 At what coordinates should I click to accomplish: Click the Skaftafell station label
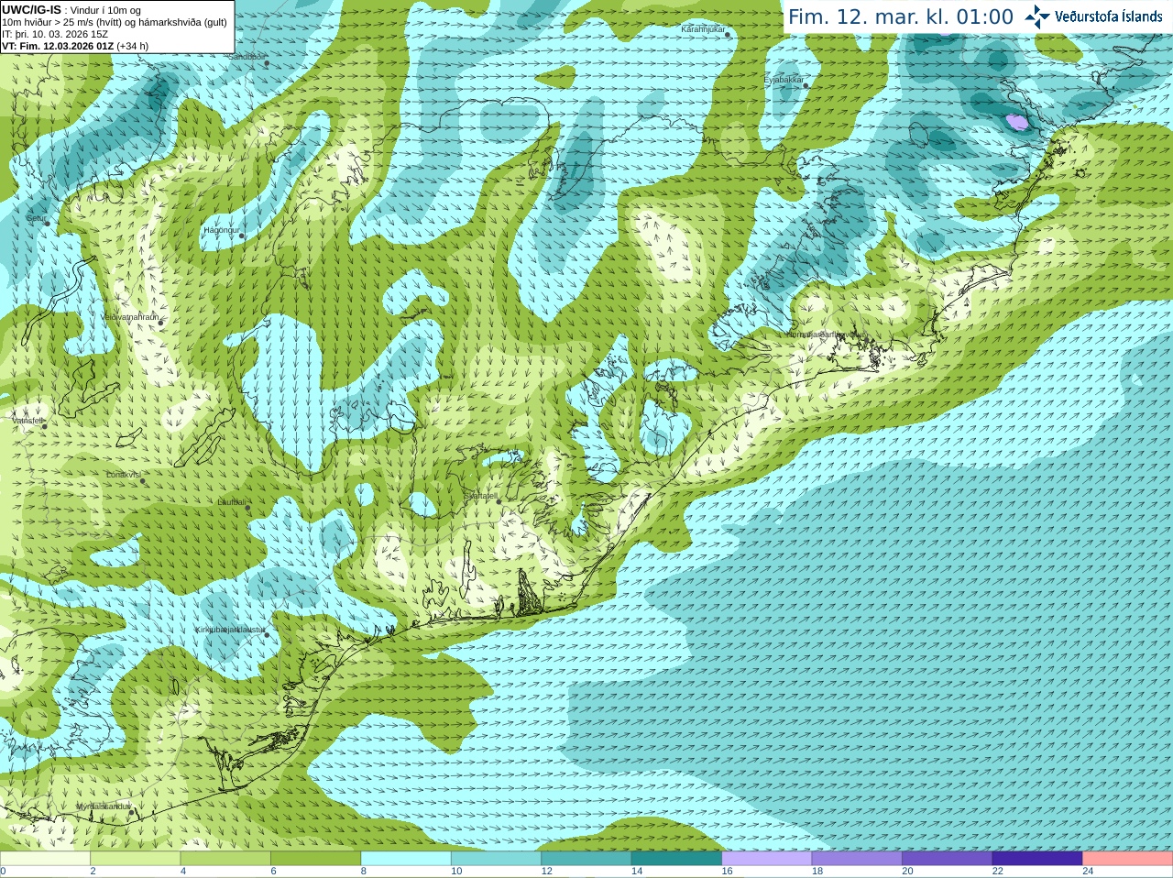point(480,496)
